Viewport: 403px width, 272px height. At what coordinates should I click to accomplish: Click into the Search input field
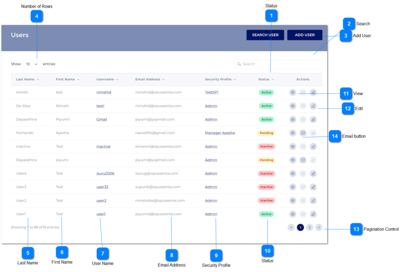(279, 64)
